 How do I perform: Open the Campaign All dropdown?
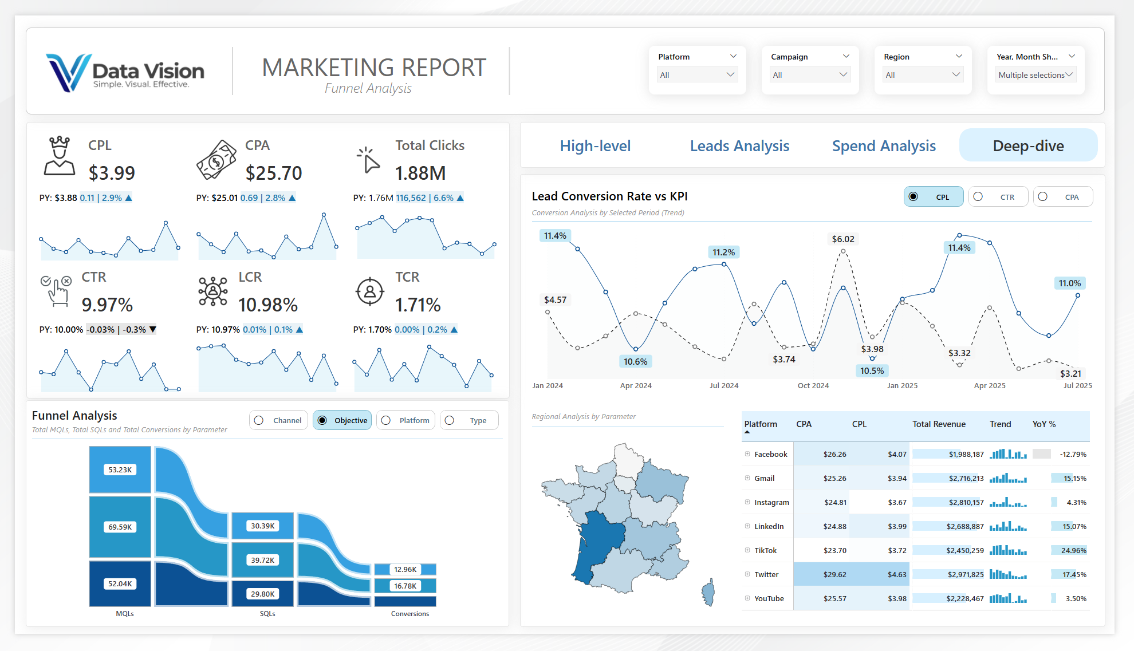809,75
